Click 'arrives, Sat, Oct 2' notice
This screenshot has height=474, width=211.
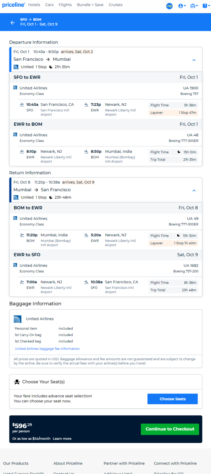pyautogui.click(x=77, y=52)
